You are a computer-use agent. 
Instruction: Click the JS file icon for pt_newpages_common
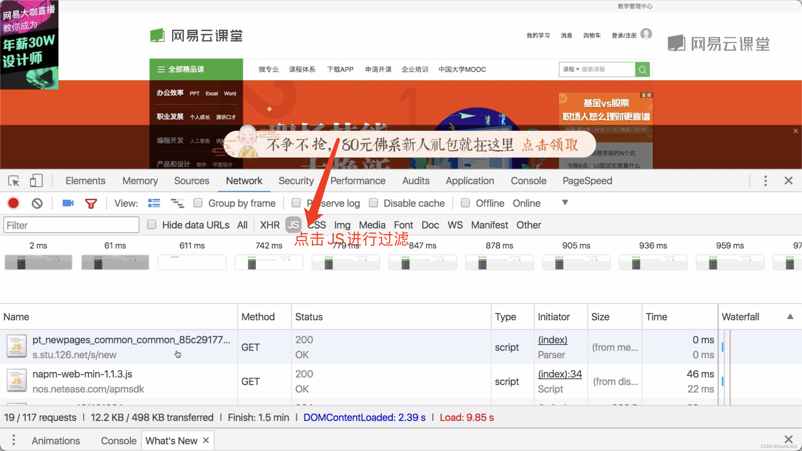pos(17,346)
